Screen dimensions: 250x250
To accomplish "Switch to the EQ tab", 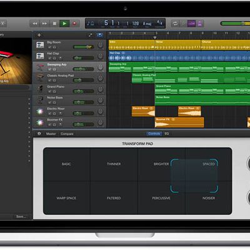I will [x=167, y=134].
